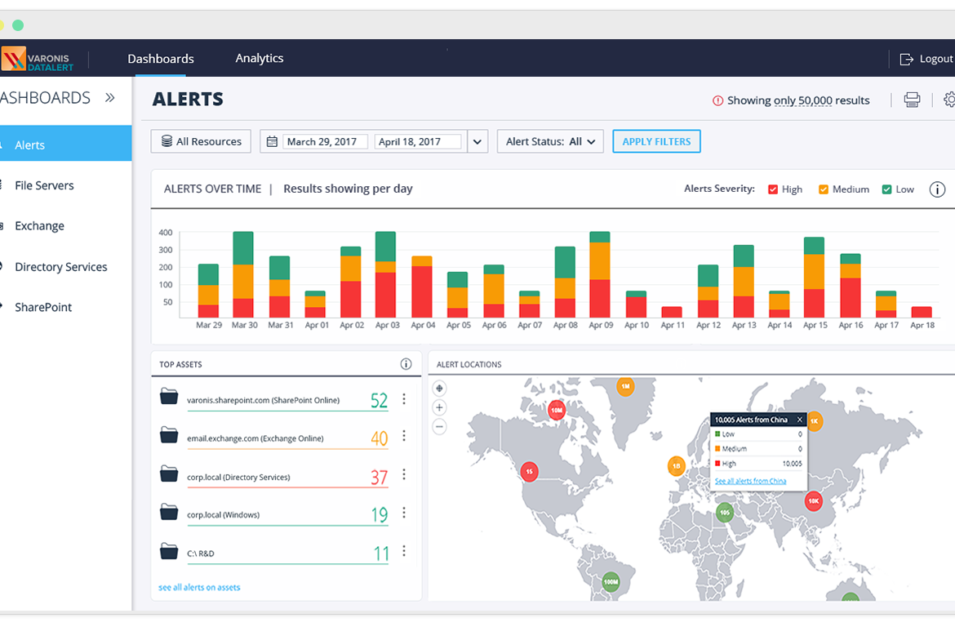Image resolution: width=955 pixels, height=627 pixels.
Task: Open see all alerts on assets link
Action: [x=199, y=587]
